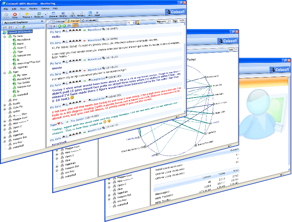Select any key account in the front window

tap(17, 143)
